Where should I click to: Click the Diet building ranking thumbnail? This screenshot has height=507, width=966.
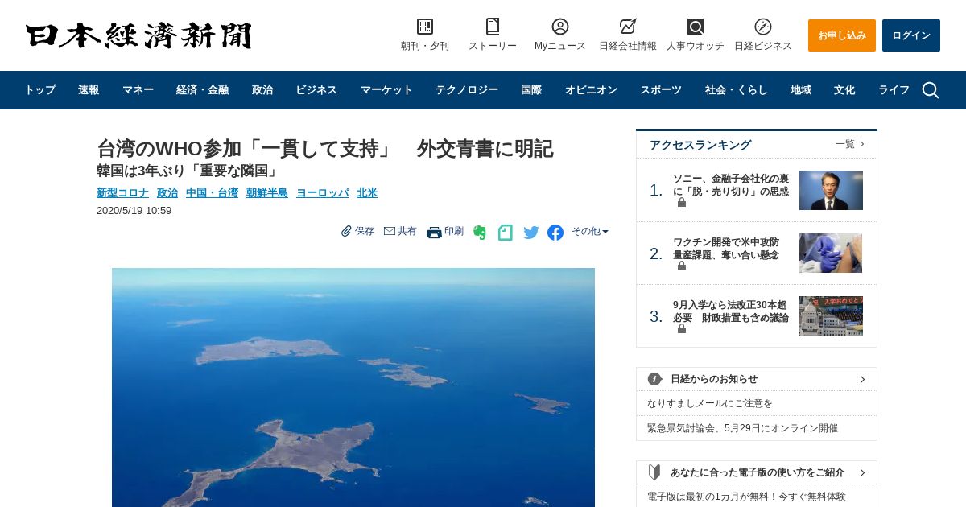[831, 315]
